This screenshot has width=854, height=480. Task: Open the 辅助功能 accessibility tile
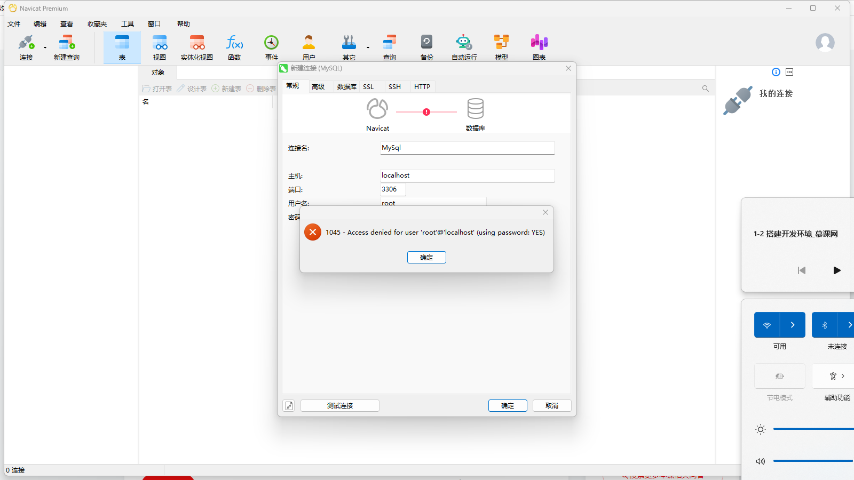[x=833, y=376]
